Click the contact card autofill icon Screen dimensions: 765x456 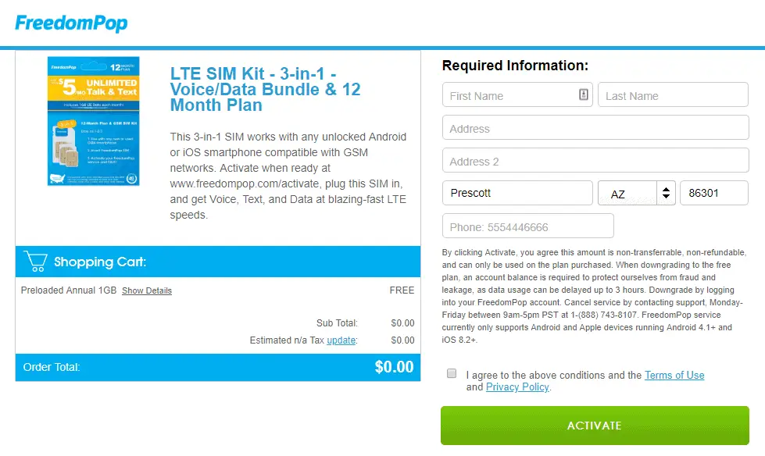click(583, 95)
